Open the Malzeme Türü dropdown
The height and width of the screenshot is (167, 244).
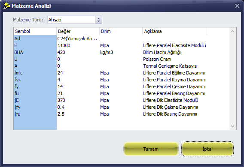pyautogui.click(x=98, y=20)
